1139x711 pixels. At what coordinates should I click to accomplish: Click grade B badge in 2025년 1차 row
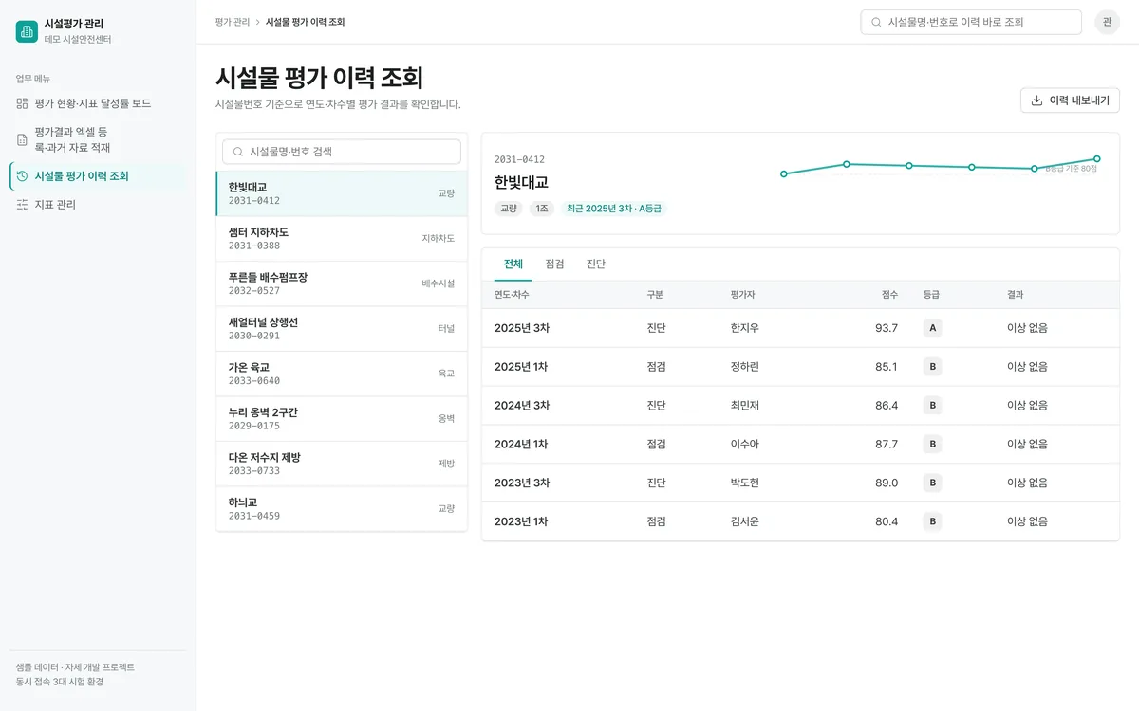[x=932, y=367]
